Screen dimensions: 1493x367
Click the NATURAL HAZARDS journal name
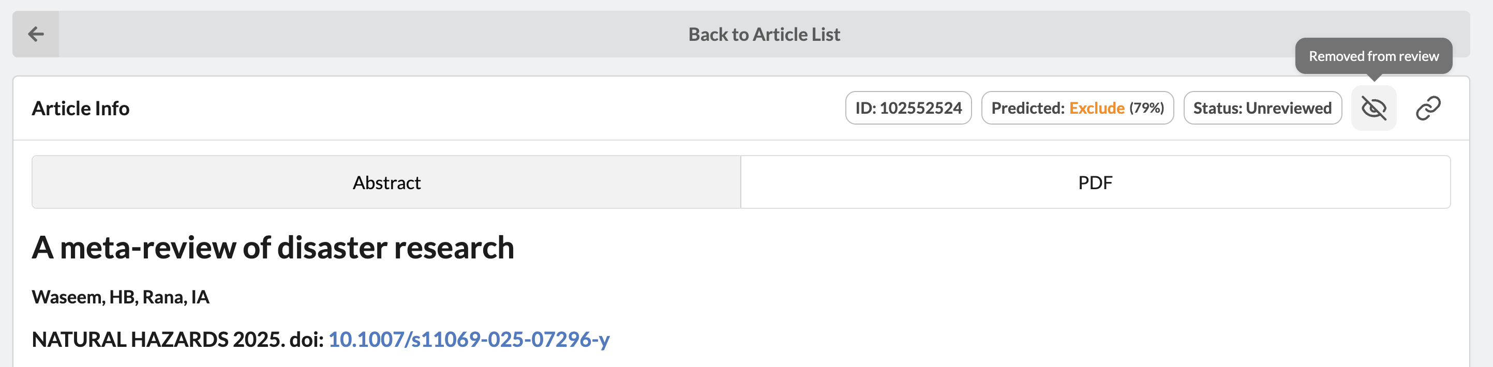click(x=130, y=339)
